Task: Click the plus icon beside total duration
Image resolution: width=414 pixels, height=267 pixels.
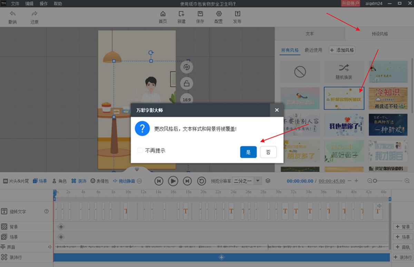Action: pyautogui.click(x=356, y=181)
